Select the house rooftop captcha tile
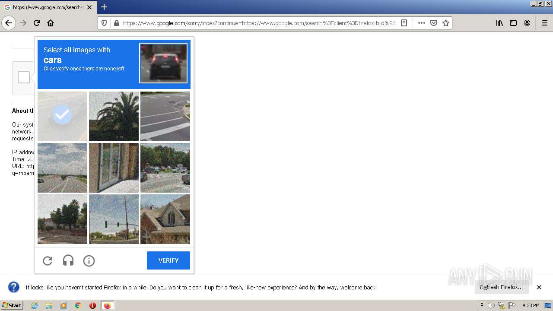Image resolution: width=553 pixels, height=311 pixels. coord(165,219)
